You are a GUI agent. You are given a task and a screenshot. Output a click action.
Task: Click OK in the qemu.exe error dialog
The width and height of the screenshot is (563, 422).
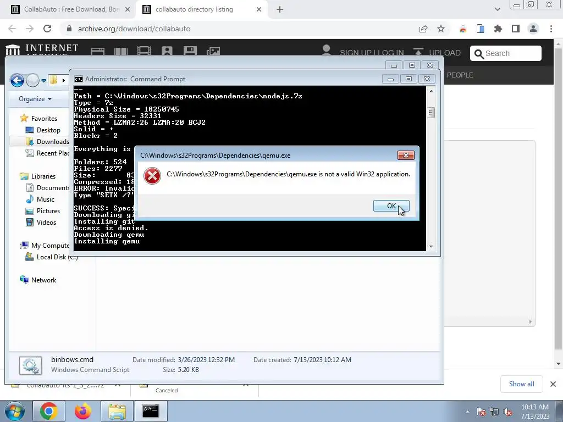391,206
